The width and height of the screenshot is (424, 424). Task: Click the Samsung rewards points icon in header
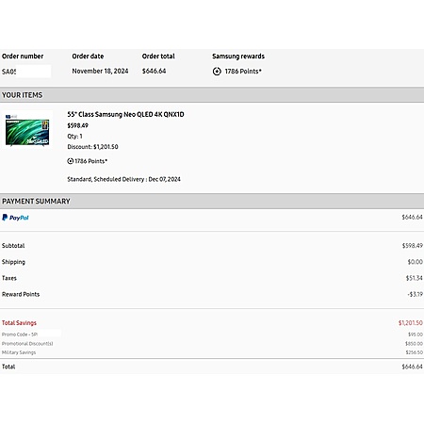tap(217, 72)
